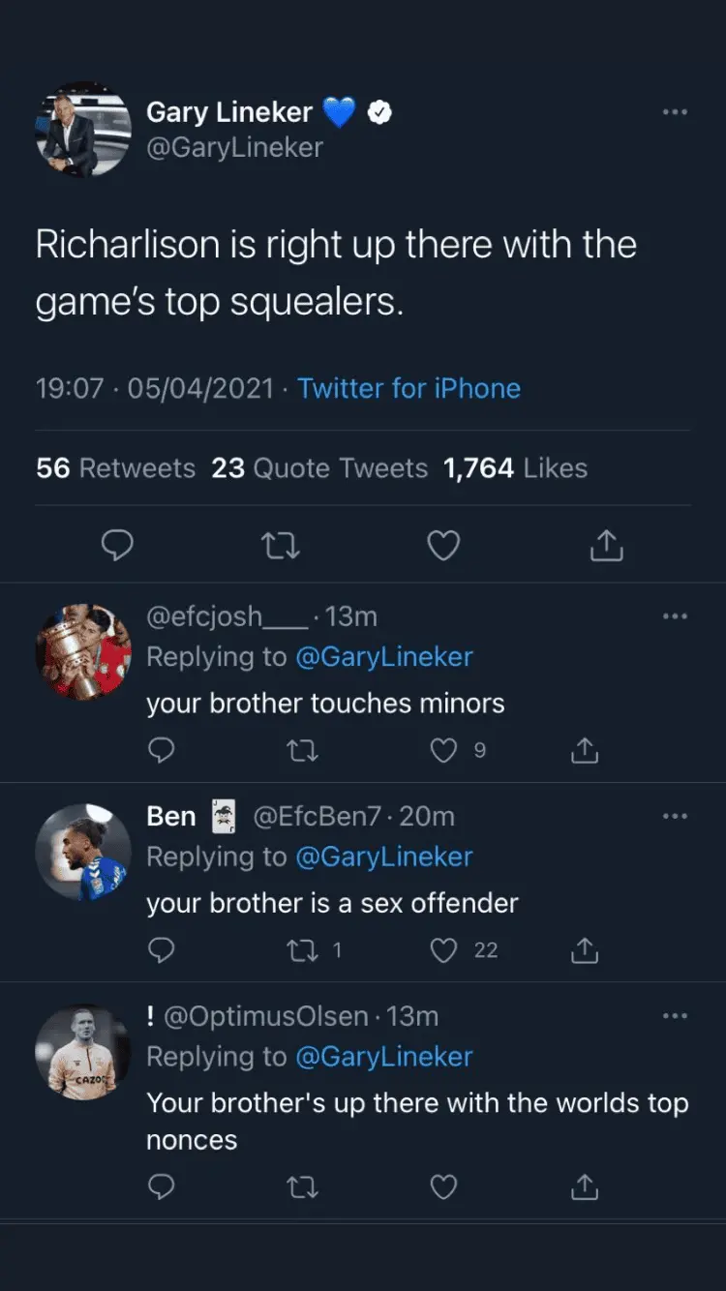Image resolution: width=726 pixels, height=1291 pixels.
Task: Like Ben's reply with 22 likes
Action: [x=443, y=950]
